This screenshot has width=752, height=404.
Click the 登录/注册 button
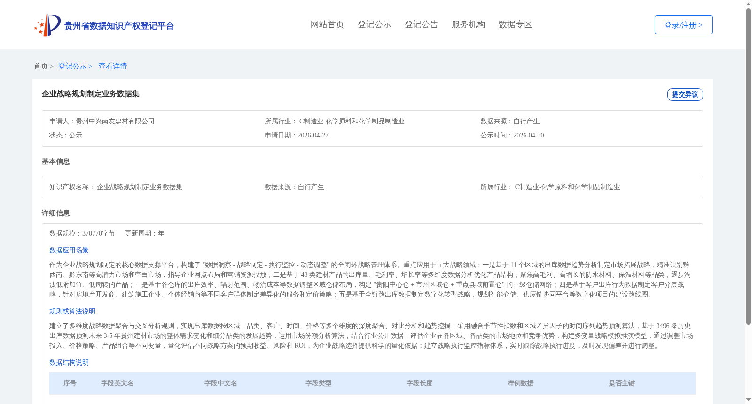[x=683, y=25]
